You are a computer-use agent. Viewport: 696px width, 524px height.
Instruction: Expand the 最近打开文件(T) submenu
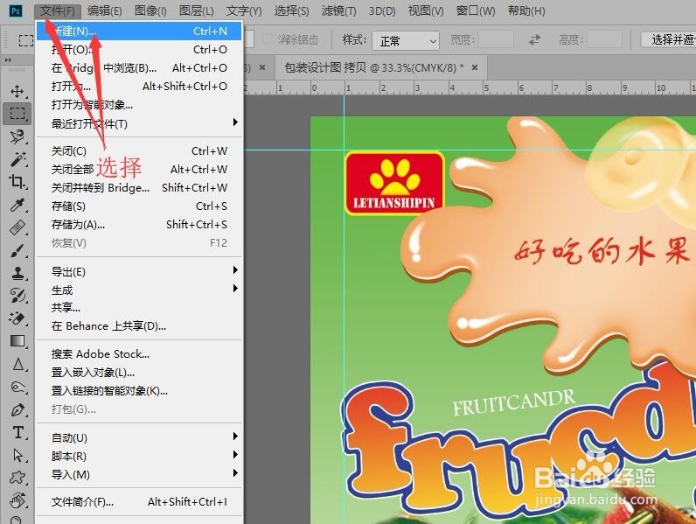coord(139,123)
